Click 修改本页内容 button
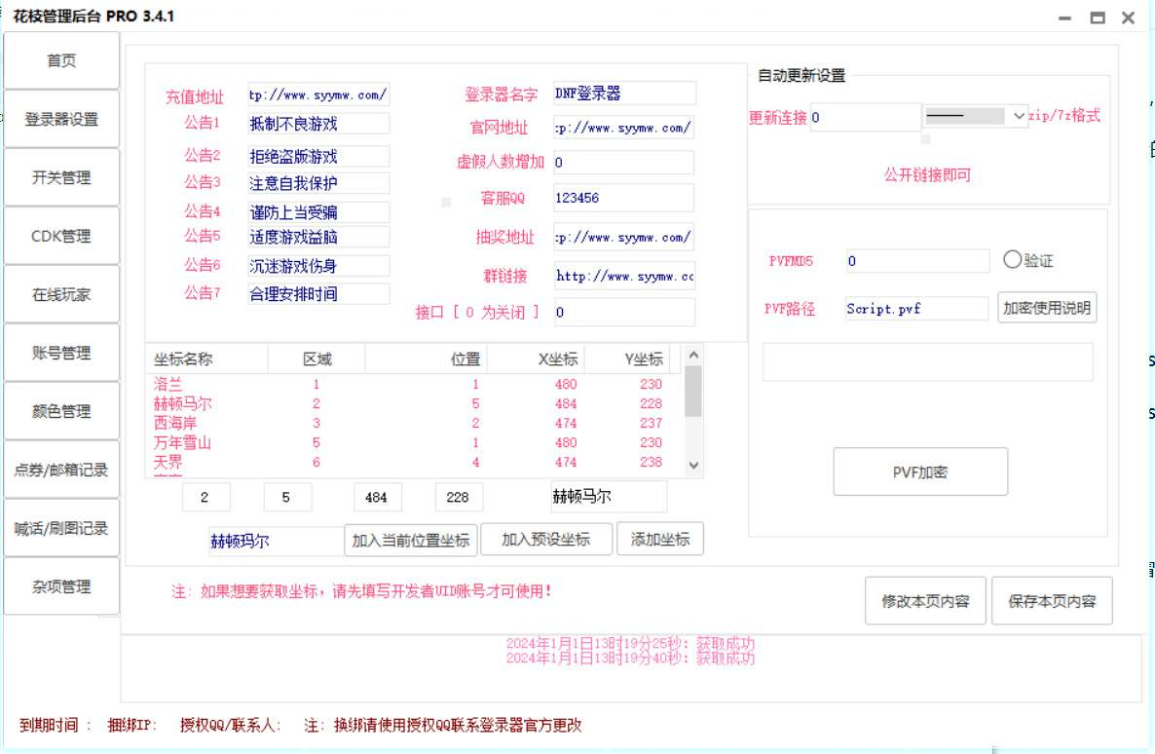The height and width of the screenshot is (754, 1155). tap(925, 601)
